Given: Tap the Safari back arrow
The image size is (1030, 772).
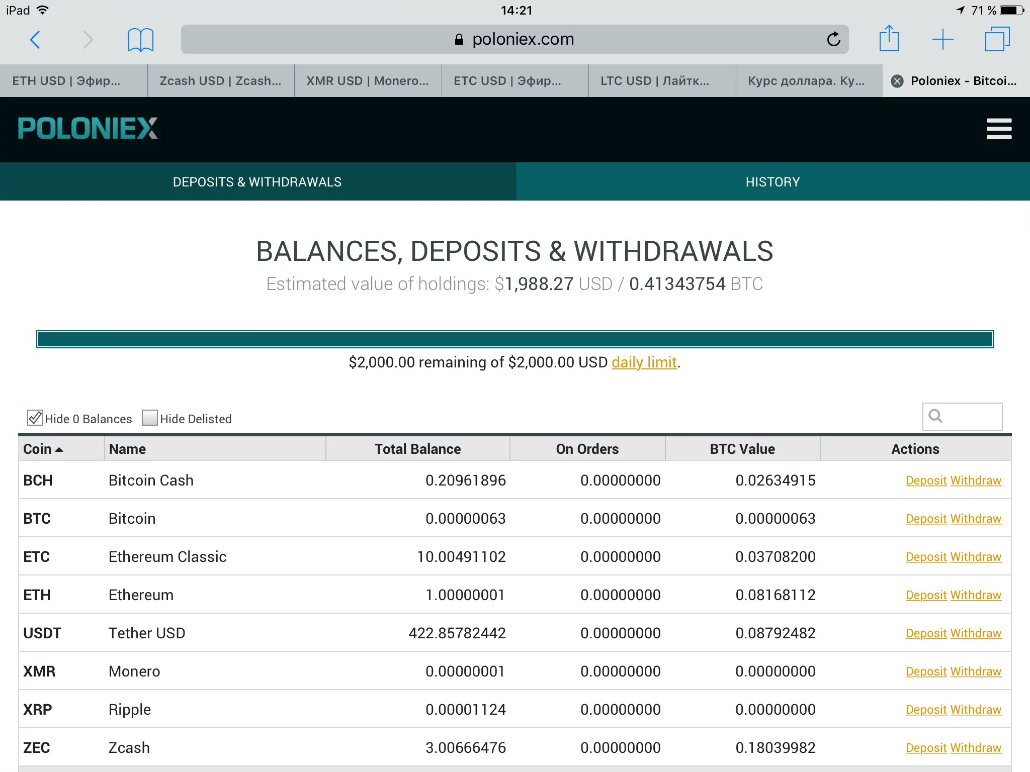Looking at the screenshot, I should coord(35,39).
